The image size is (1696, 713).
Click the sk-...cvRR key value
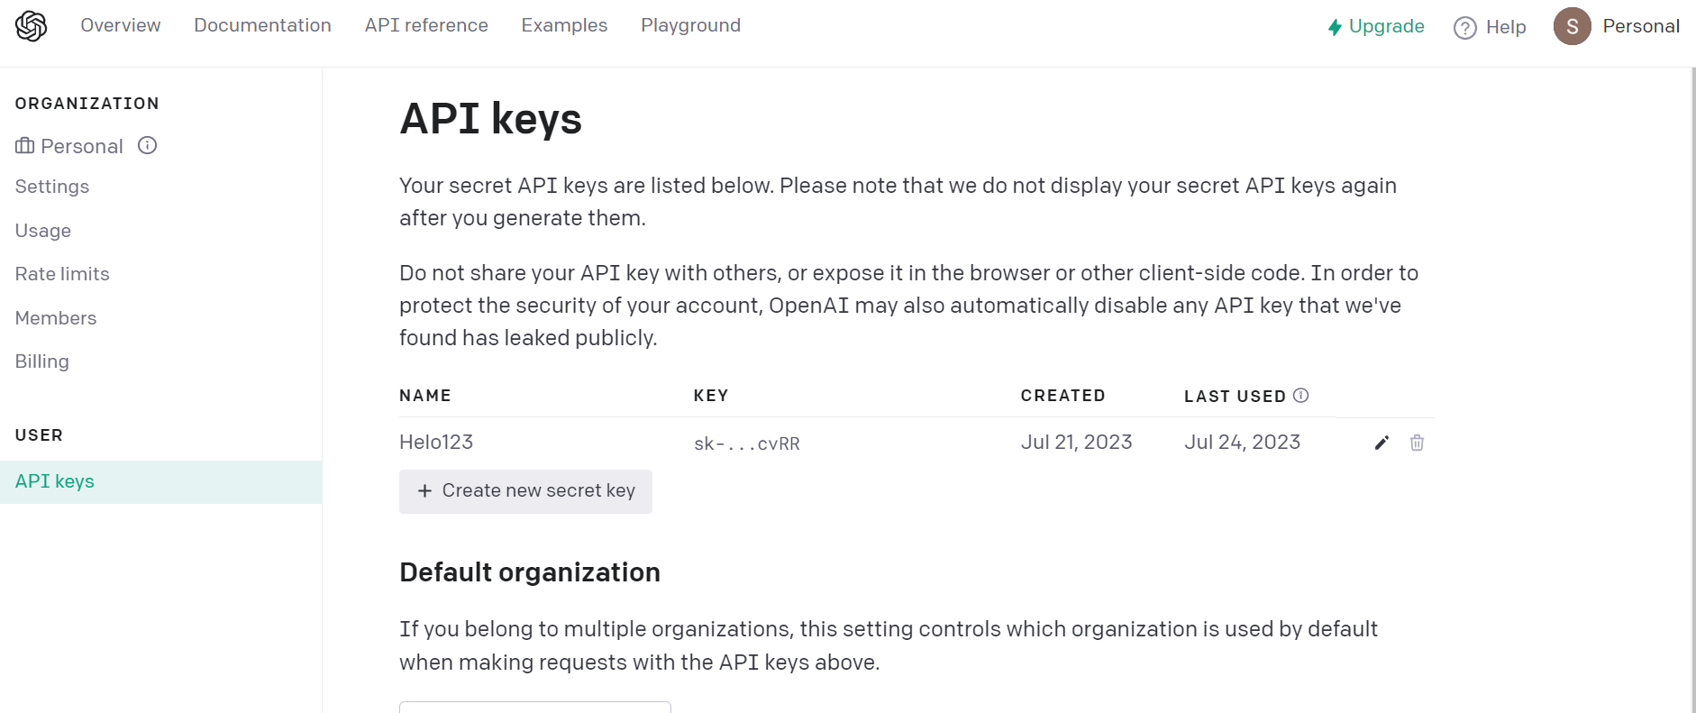point(747,443)
